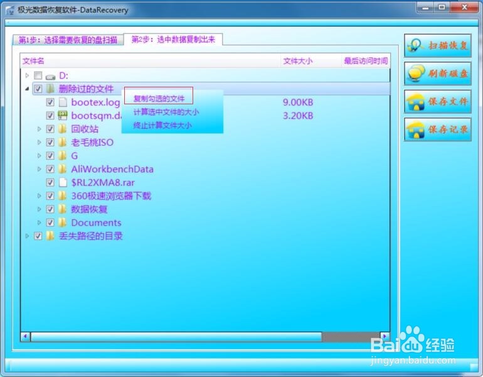This screenshot has height=377, width=483.
Task: Expand the AliWorkbenchData folder
Action: click(x=39, y=169)
